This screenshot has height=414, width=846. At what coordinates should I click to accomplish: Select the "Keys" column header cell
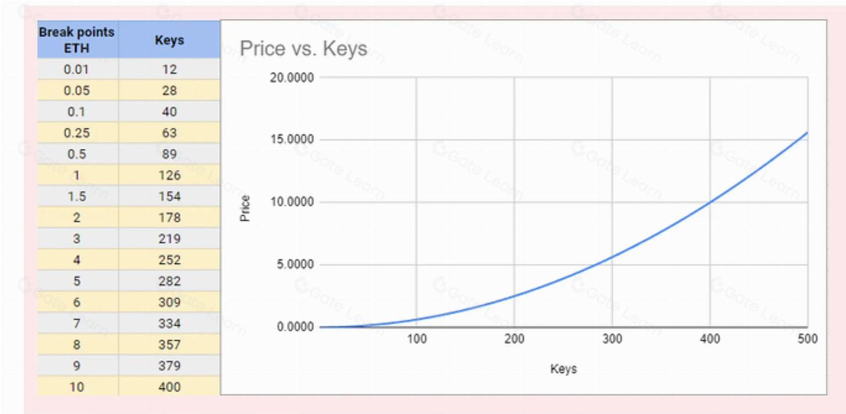(x=169, y=40)
